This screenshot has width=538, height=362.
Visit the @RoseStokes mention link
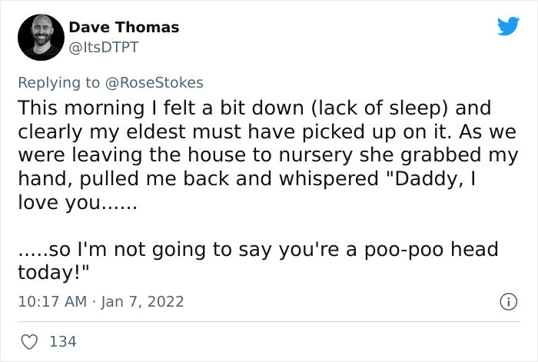[155, 82]
